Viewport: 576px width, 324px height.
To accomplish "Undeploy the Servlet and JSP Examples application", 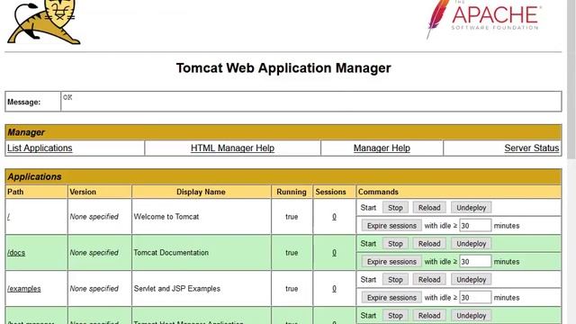I will click(x=472, y=280).
